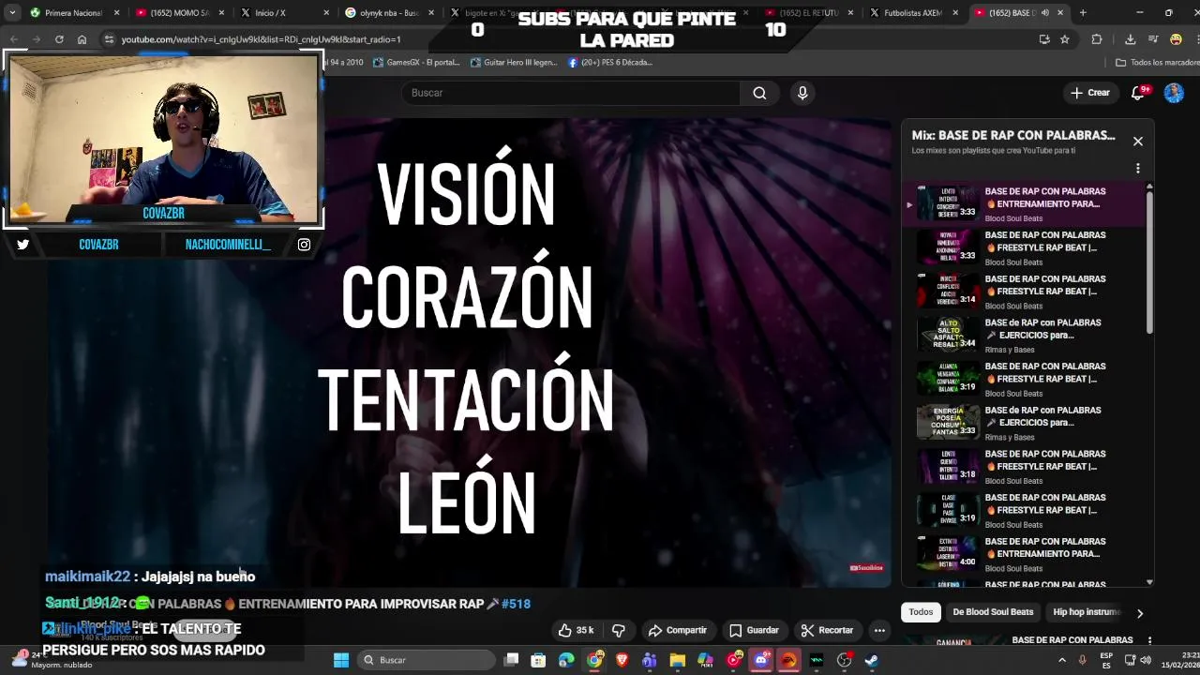Close the Futbolistas AXEM tab
The image size is (1200, 675).
point(955,13)
